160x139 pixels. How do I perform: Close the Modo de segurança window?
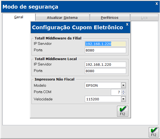click(x=157, y=4)
